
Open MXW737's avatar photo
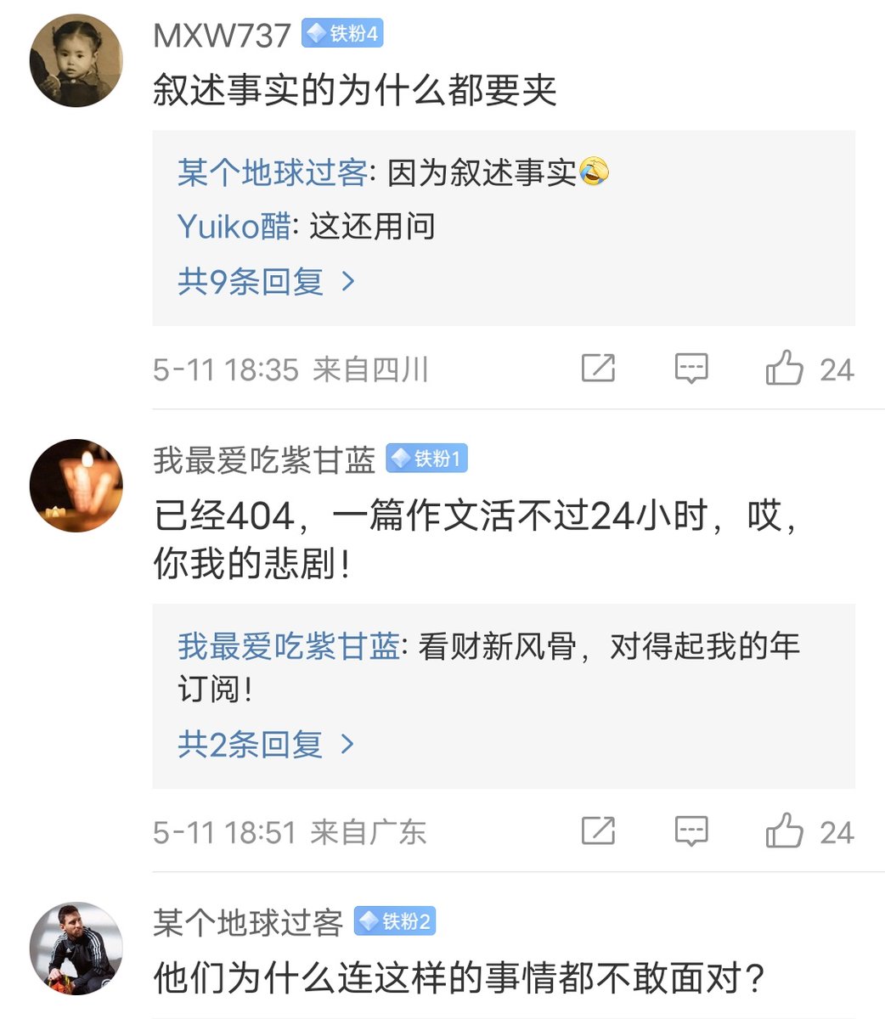(x=76, y=61)
